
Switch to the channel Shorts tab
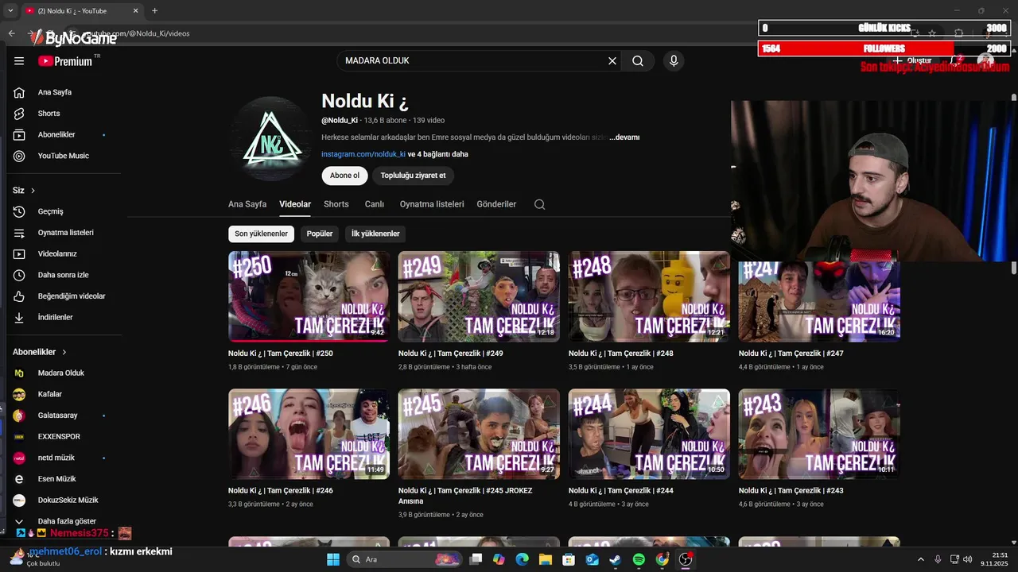[336, 204]
